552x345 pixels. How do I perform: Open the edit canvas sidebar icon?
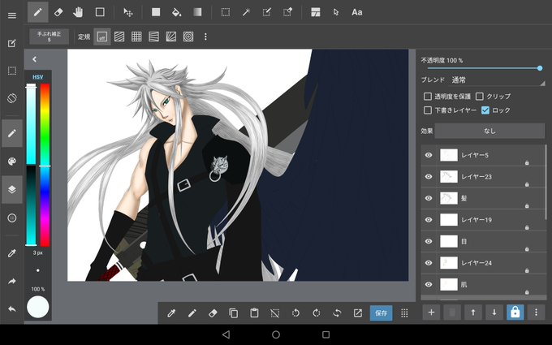tap(12, 43)
